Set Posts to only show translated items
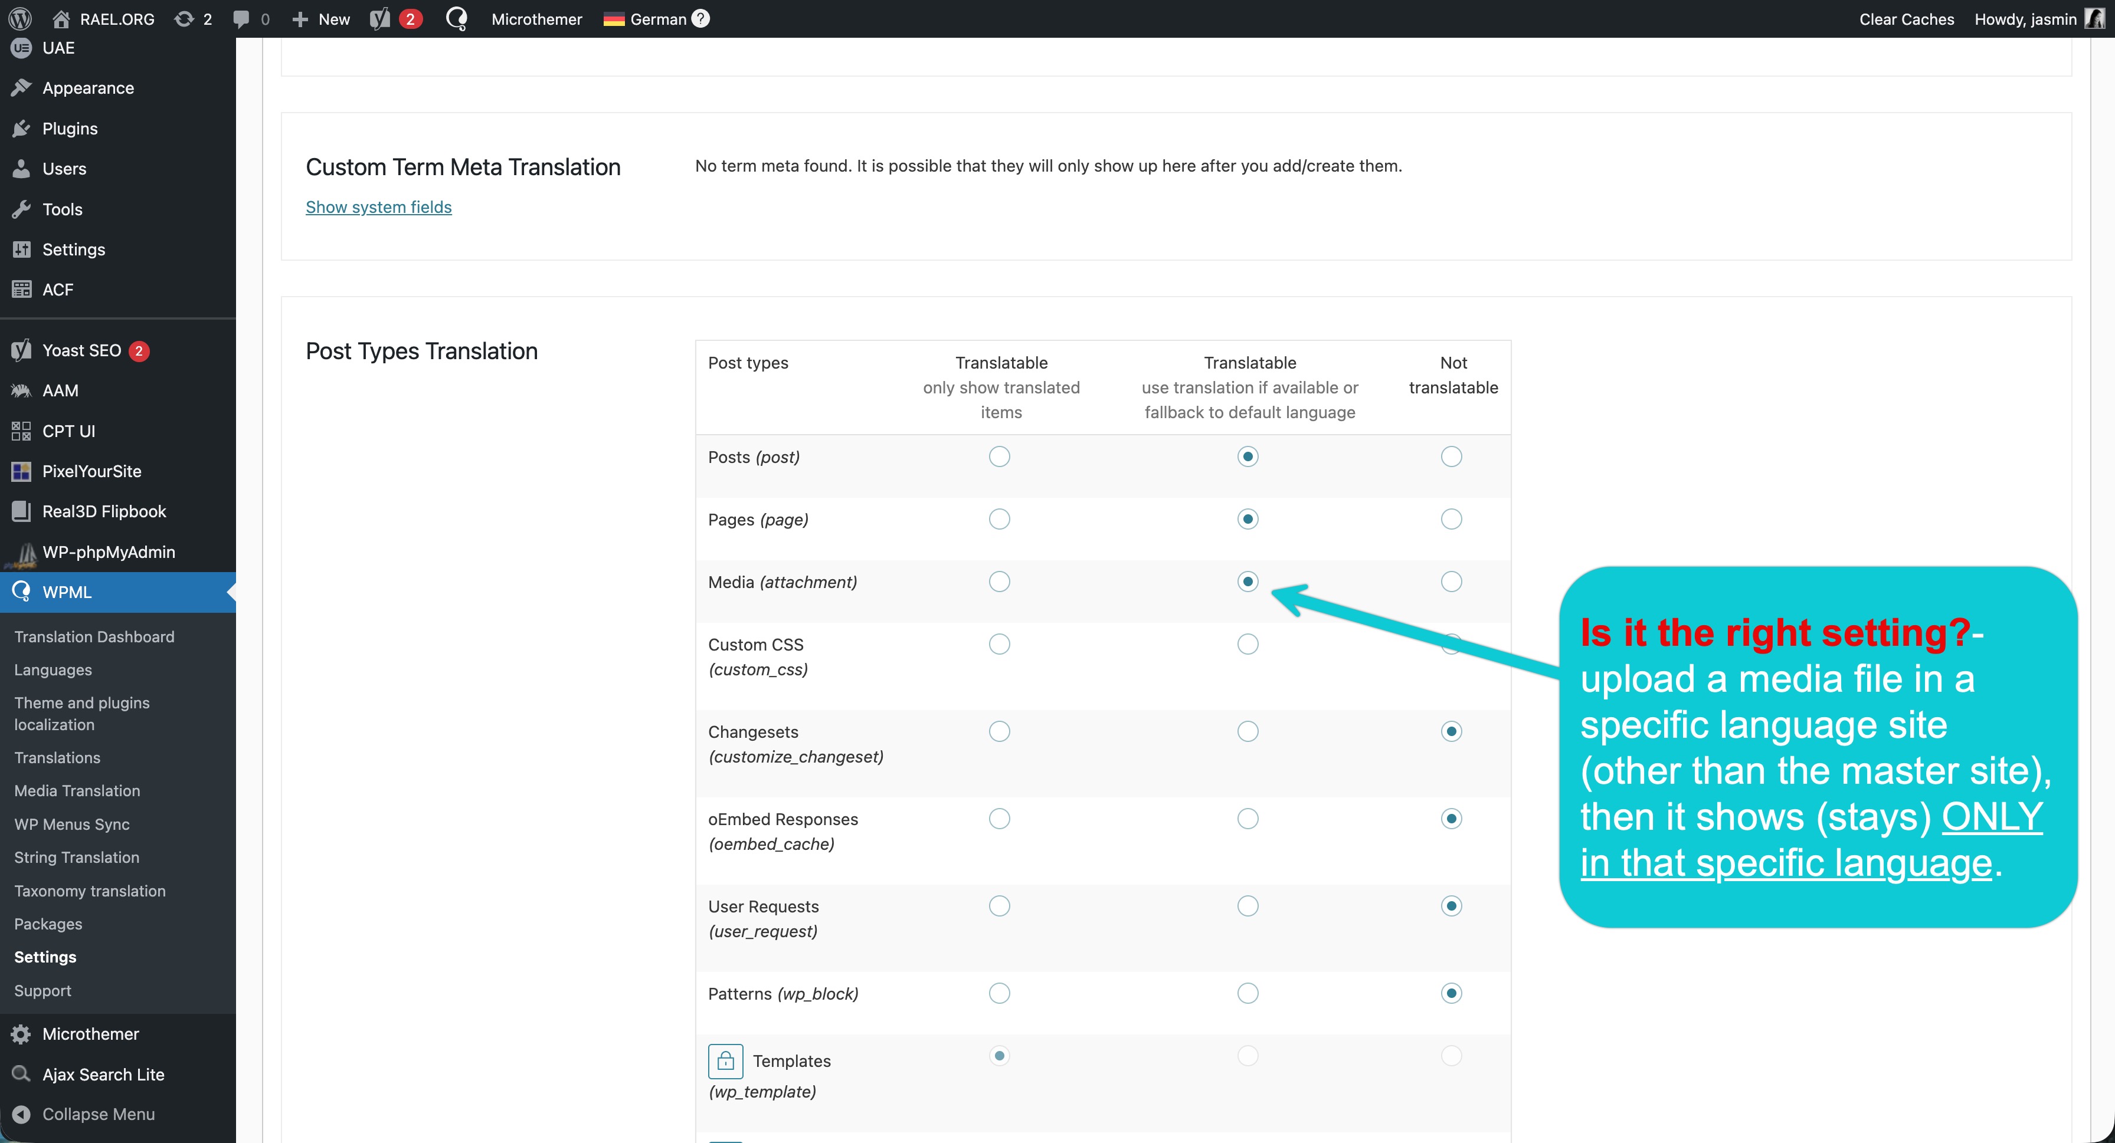2115x1143 pixels. pyautogui.click(x=999, y=456)
